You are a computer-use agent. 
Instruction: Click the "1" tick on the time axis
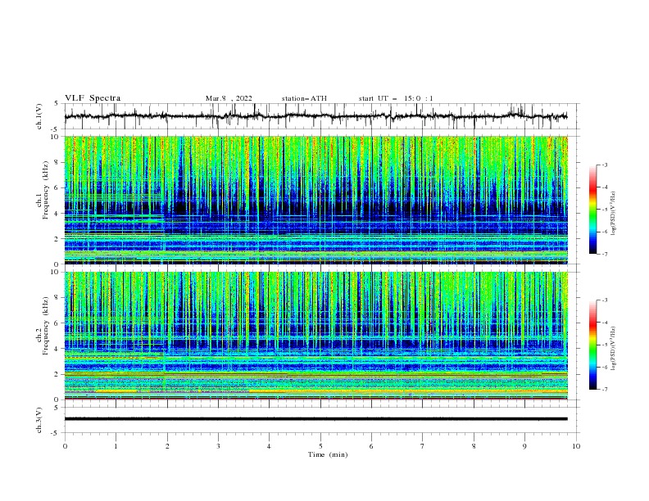coord(116,446)
